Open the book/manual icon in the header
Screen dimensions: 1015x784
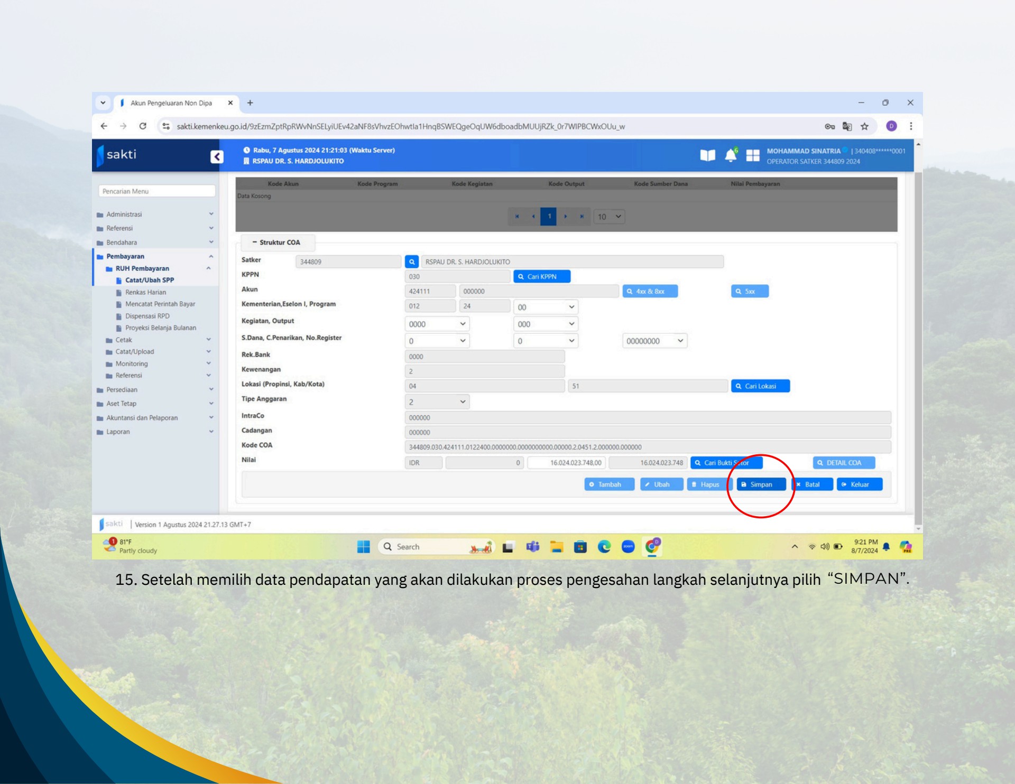click(708, 155)
